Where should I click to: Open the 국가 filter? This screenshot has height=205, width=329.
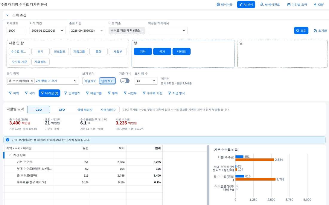(x=30, y=93)
